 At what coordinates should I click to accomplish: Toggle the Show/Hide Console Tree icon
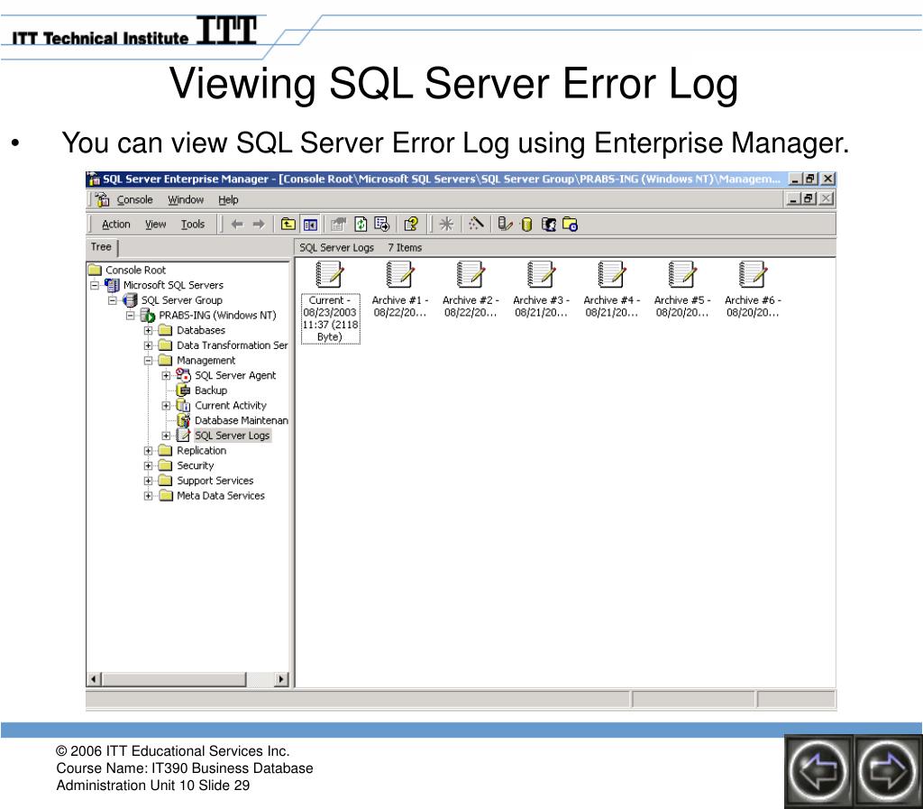310,225
